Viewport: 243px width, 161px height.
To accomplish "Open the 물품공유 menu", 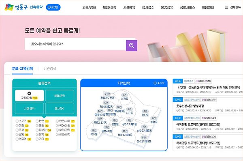I will click(x=167, y=7).
